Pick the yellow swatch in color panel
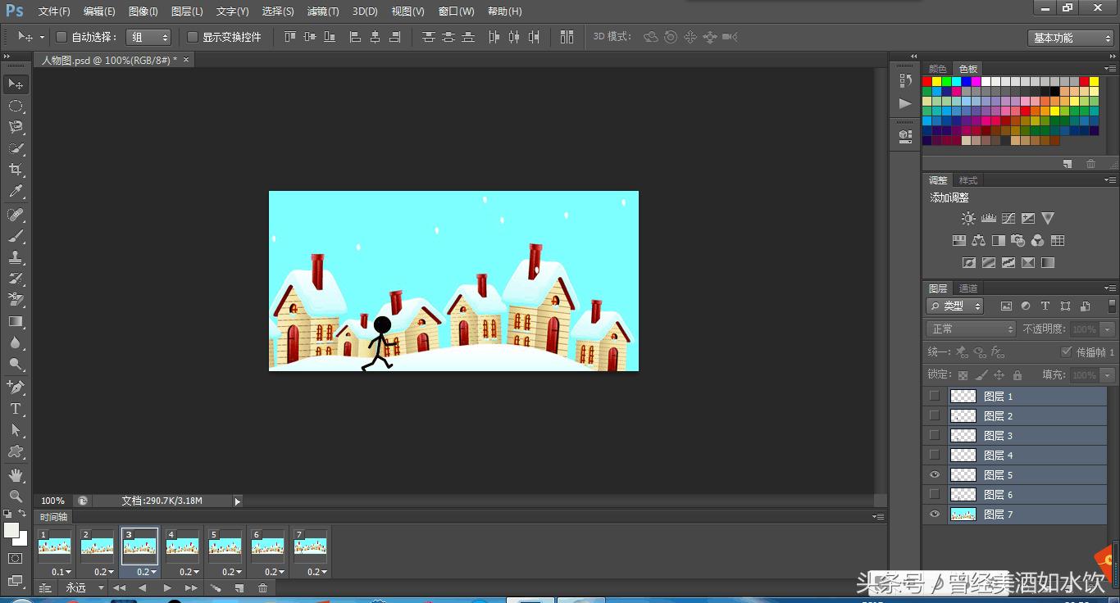Screen dimensions: 1120x603 [x=937, y=82]
